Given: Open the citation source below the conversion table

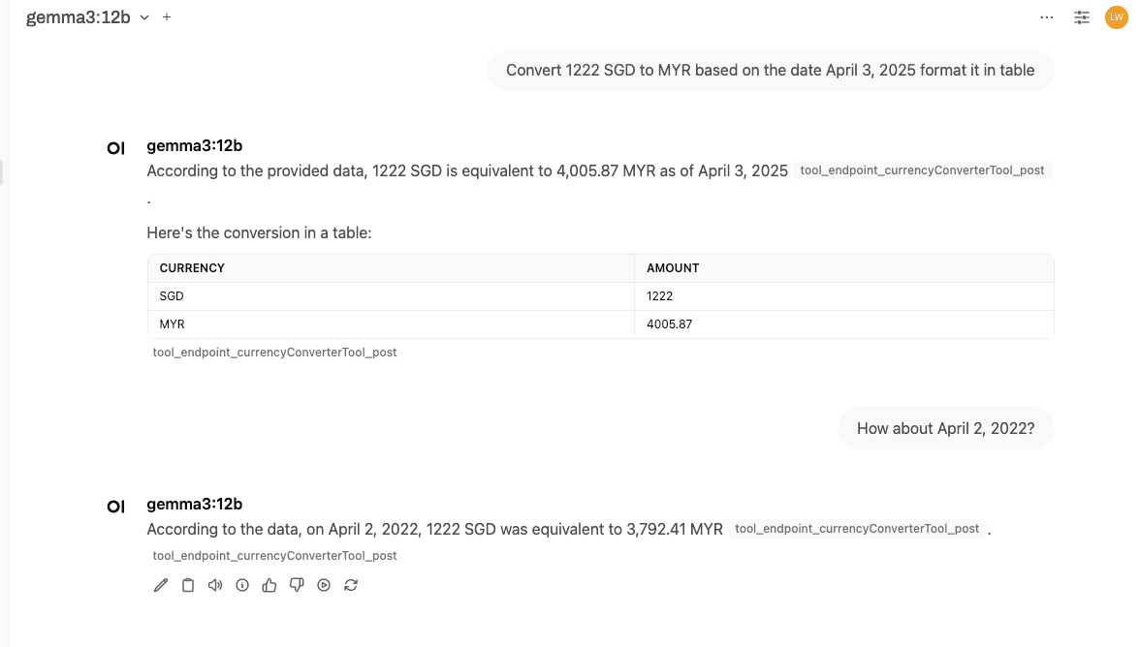Looking at the screenshot, I should (x=275, y=353).
